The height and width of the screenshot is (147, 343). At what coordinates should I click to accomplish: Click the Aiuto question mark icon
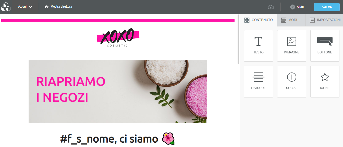point(292,7)
